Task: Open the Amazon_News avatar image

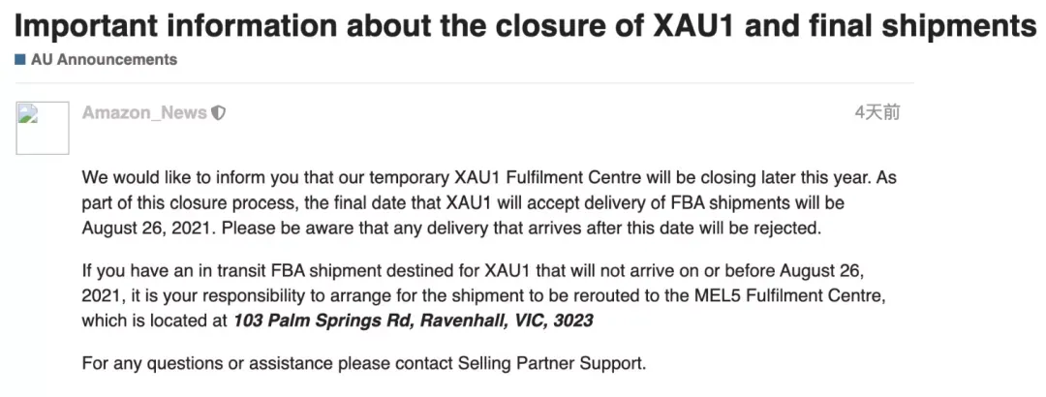Action: [43, 128]
